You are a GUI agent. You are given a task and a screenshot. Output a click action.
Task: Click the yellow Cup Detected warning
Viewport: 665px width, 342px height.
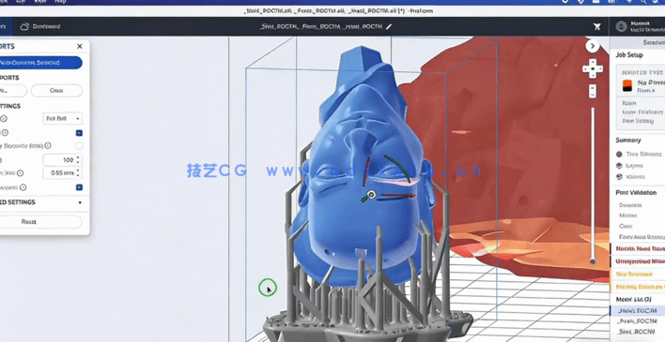click(638, 274)
